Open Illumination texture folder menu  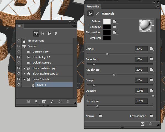pyautogui.click(x=115, y=32)
